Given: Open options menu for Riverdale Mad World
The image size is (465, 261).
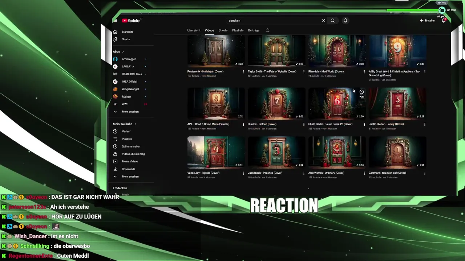Looking at the screenshot, I should pyautogui.click(x=364, y=72).
